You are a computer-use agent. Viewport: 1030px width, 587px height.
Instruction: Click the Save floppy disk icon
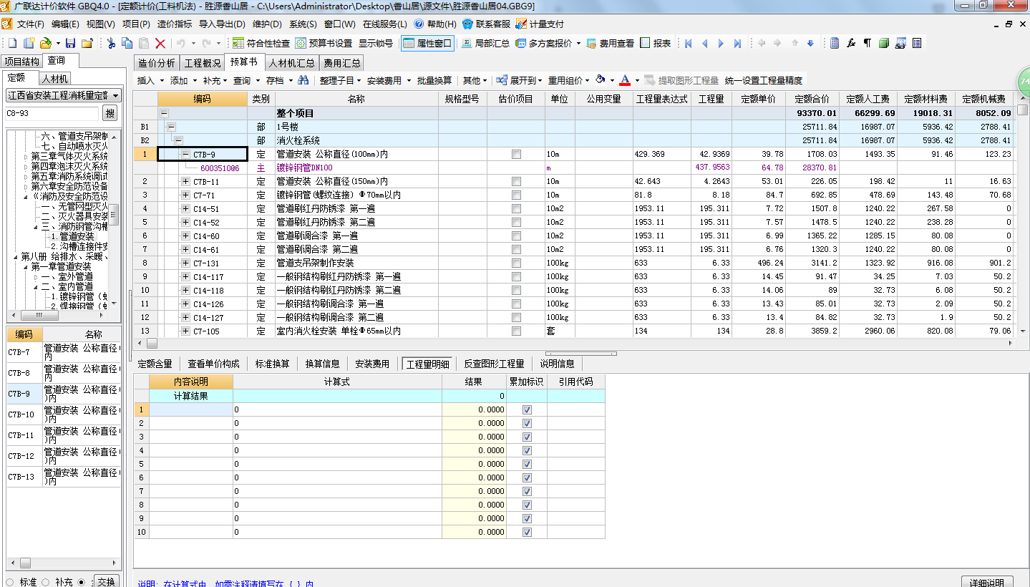71,44
